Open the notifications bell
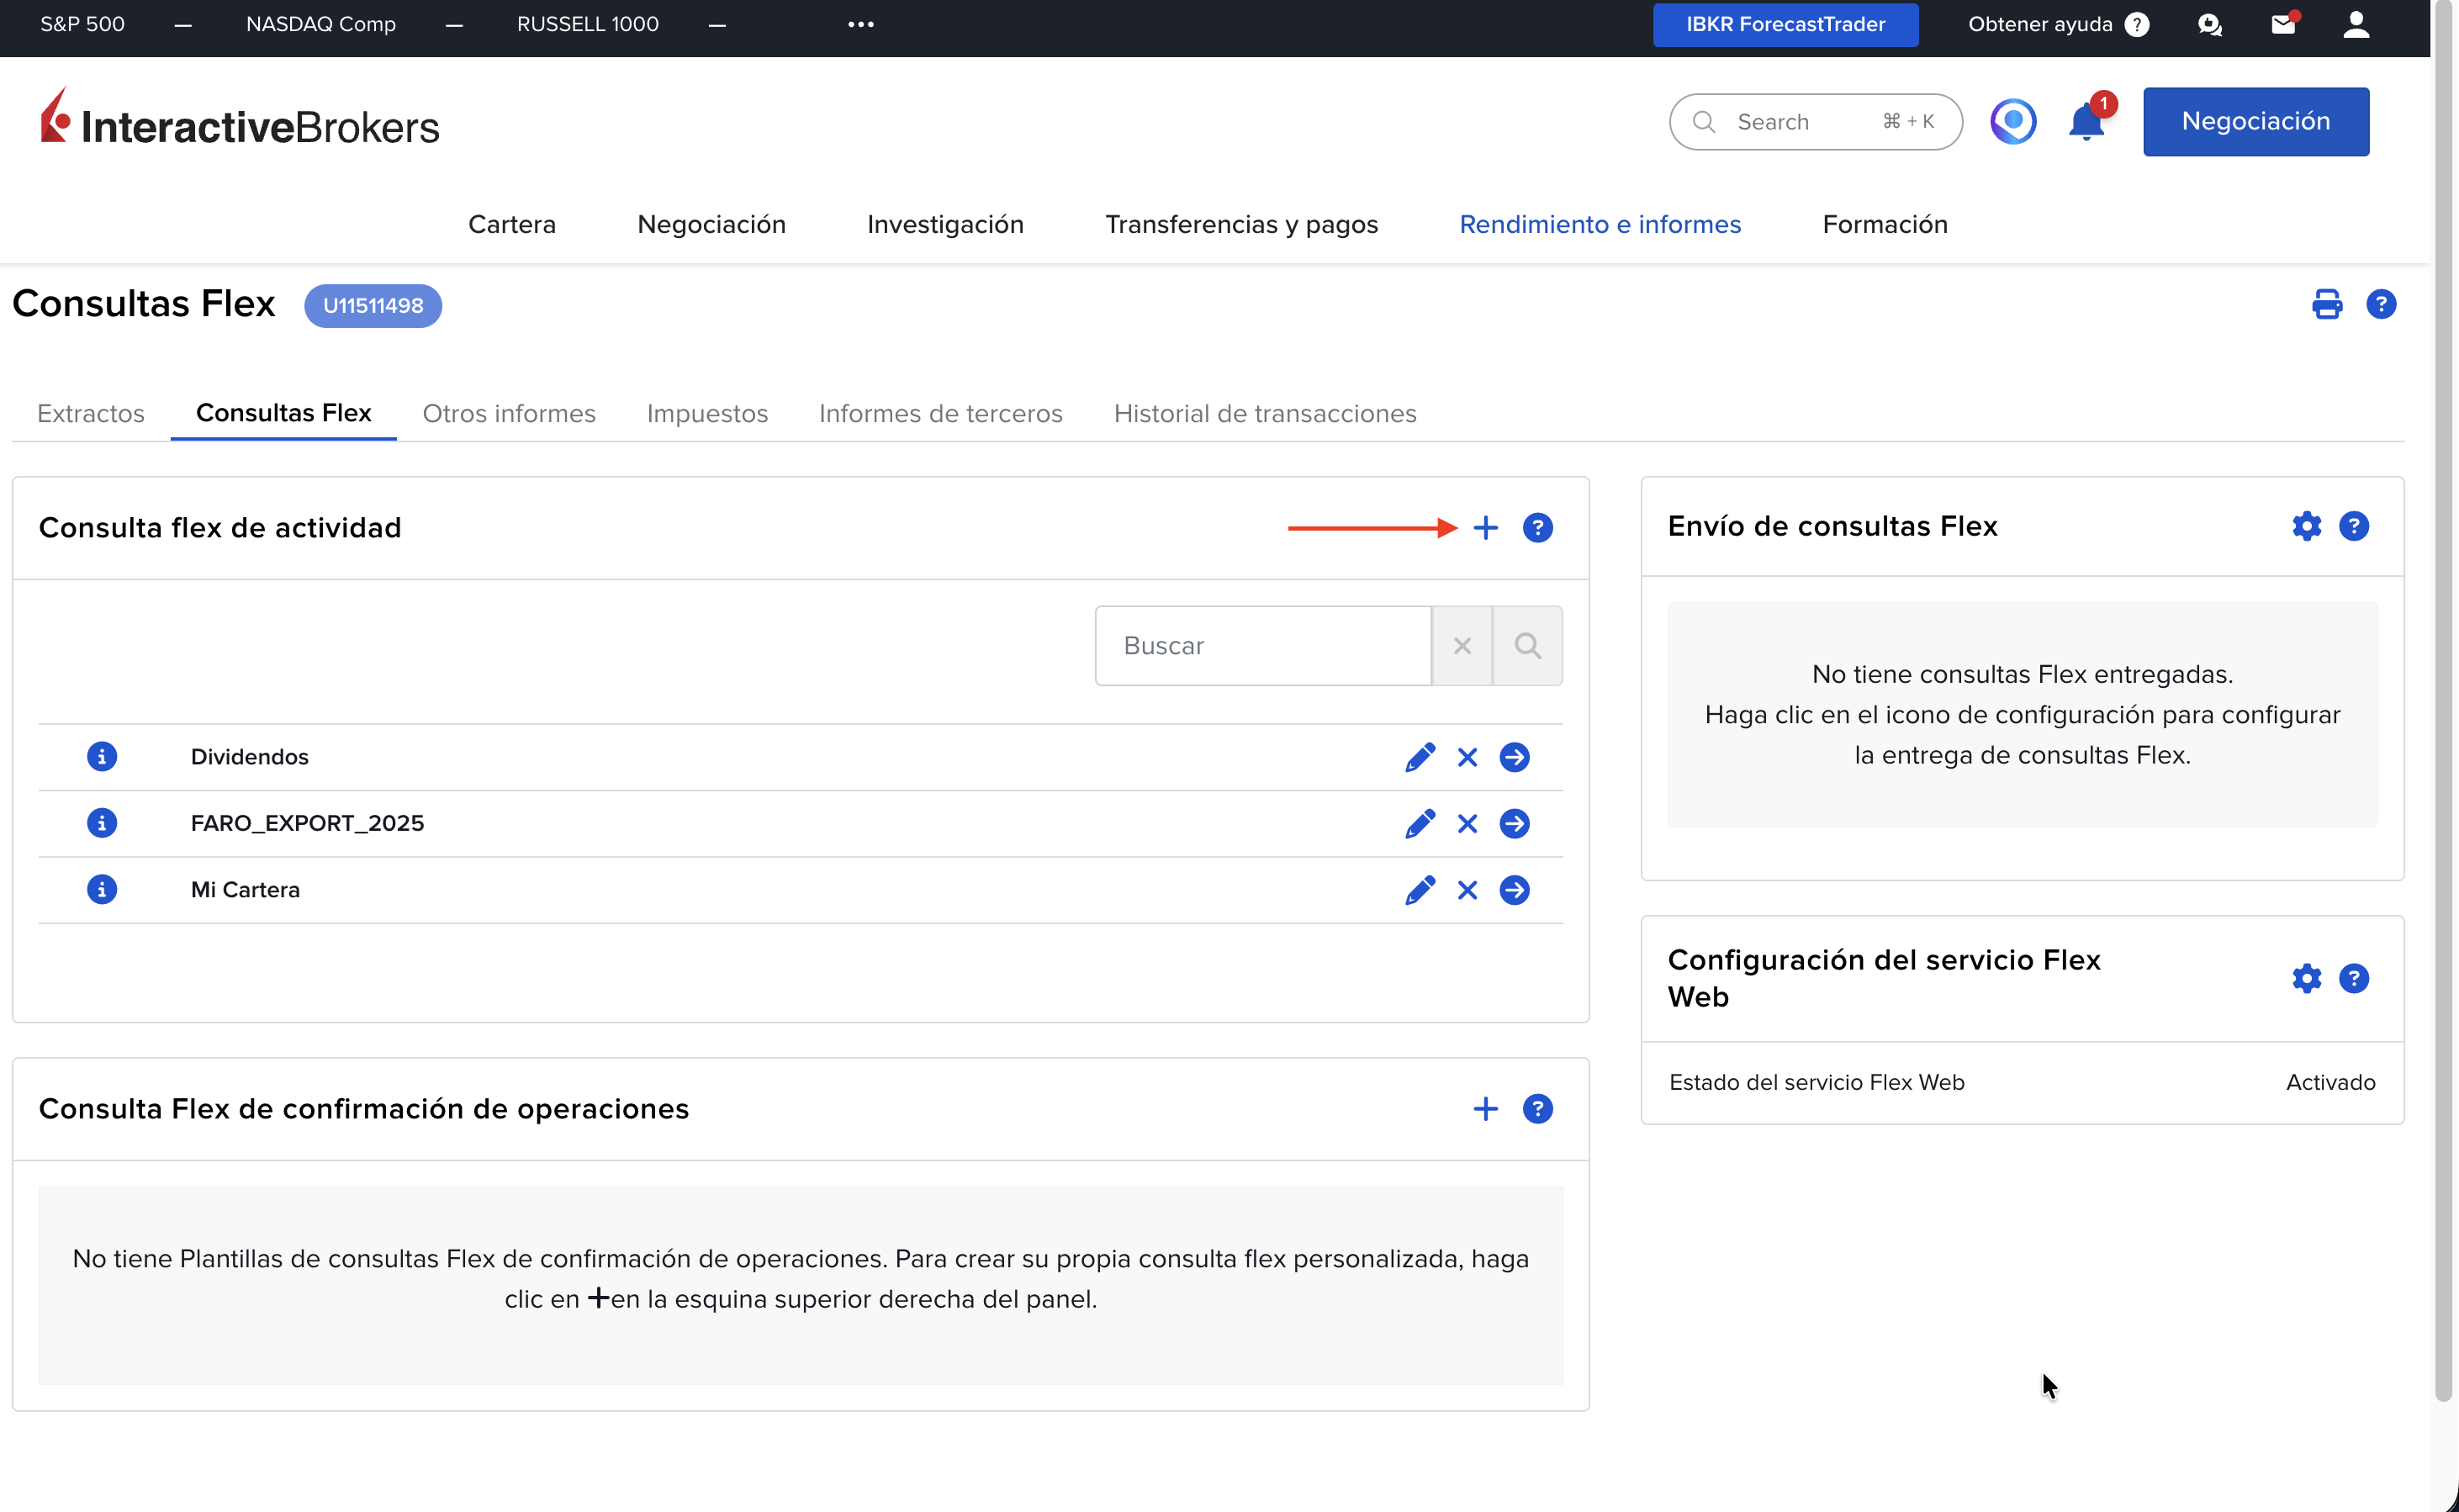2459x1512 pixels. coord(2086,122)
